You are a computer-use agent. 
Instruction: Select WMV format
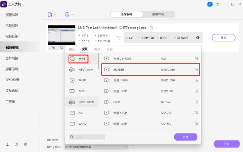(82, 124)
